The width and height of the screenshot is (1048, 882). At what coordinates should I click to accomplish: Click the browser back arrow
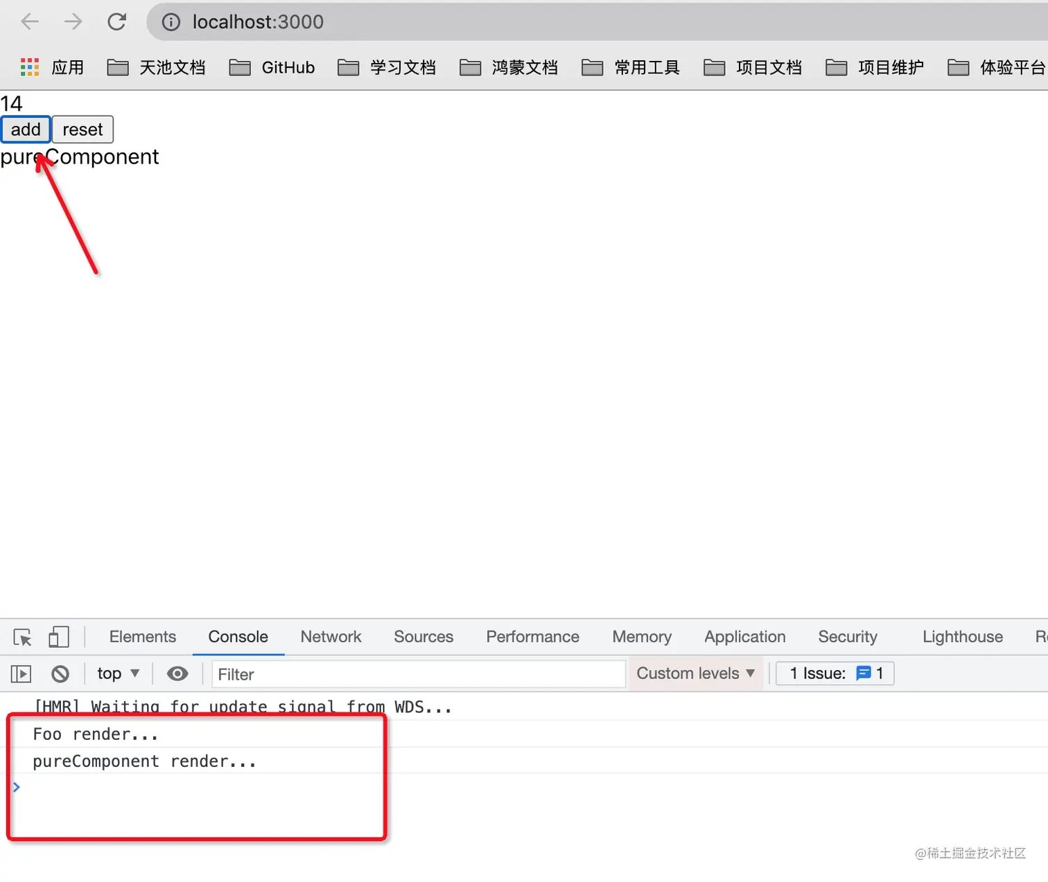pos(30,22)
